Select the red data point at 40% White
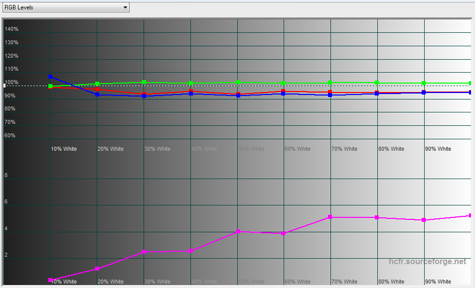This screenshot has height=288, width=475. pyautogui.click(x=191, y=91)
